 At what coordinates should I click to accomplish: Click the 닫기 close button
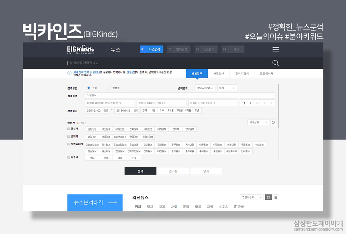(206, 171)
